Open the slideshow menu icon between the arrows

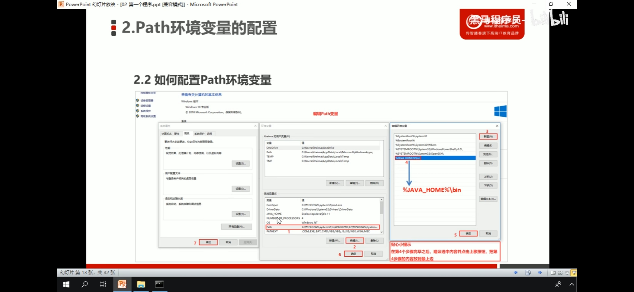(528, 273)
